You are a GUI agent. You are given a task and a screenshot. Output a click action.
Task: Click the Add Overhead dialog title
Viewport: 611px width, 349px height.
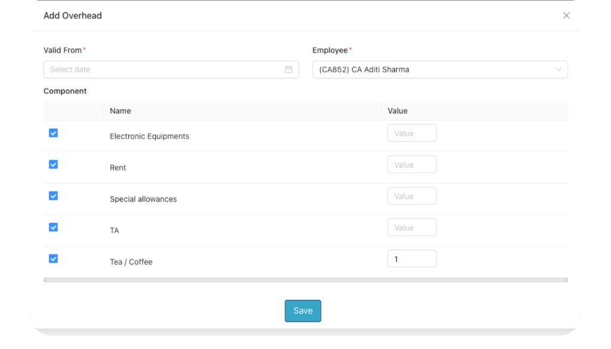pyautogui.click(x=72, y=16)
